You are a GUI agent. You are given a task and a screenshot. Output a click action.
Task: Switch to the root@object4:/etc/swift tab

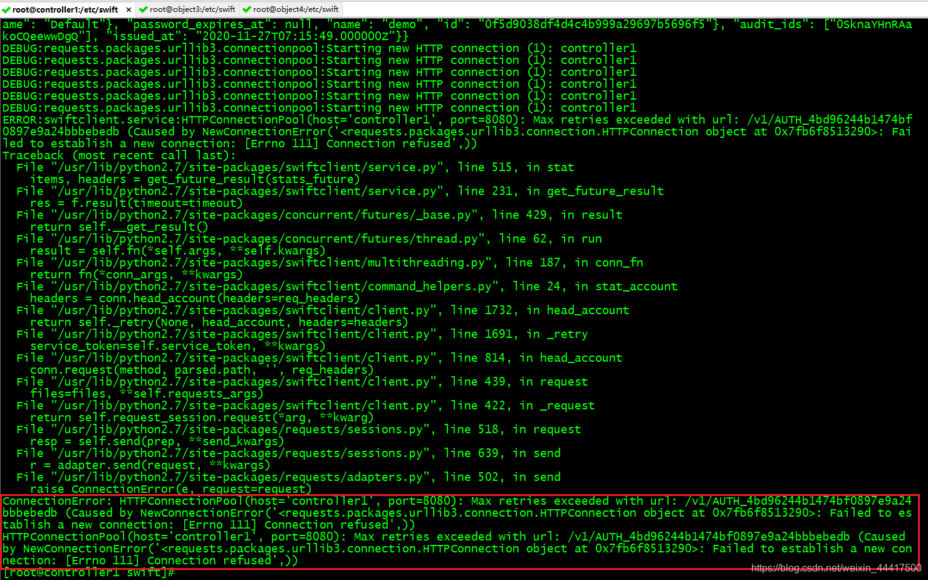296,9
